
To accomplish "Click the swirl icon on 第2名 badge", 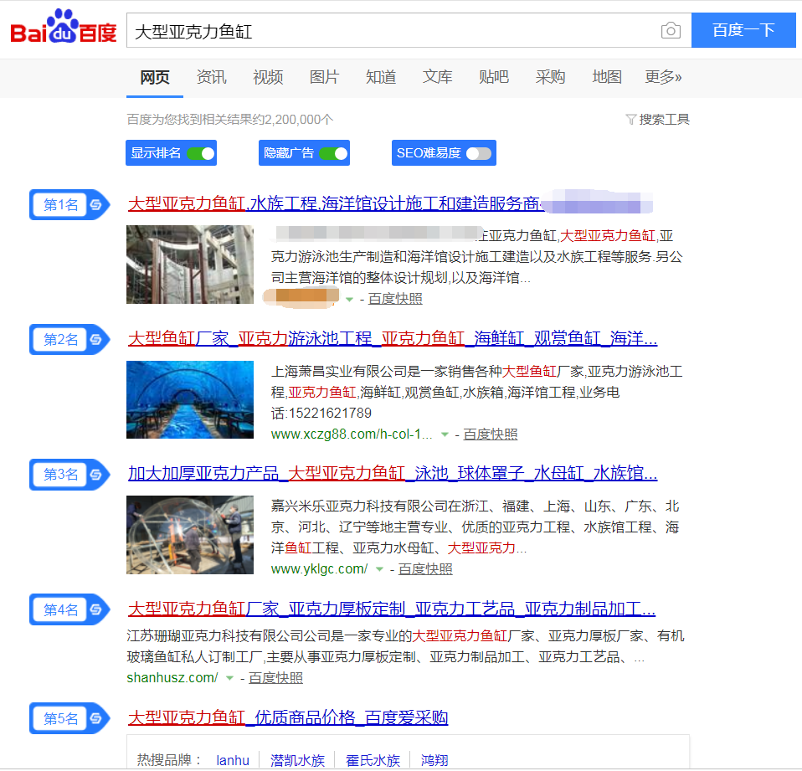I will (x=95, y=340).
